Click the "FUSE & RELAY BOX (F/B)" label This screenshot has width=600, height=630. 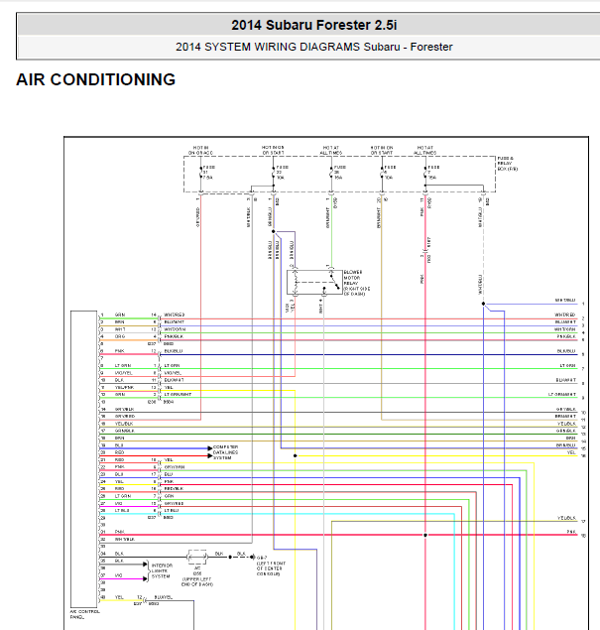507,164
